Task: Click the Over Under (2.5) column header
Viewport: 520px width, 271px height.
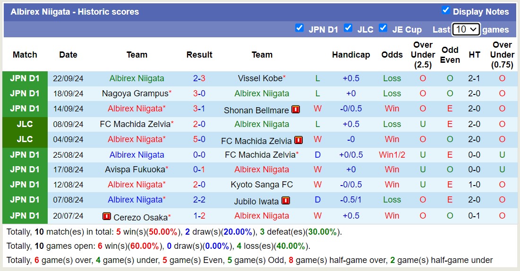Action: (x=423, y=55)
